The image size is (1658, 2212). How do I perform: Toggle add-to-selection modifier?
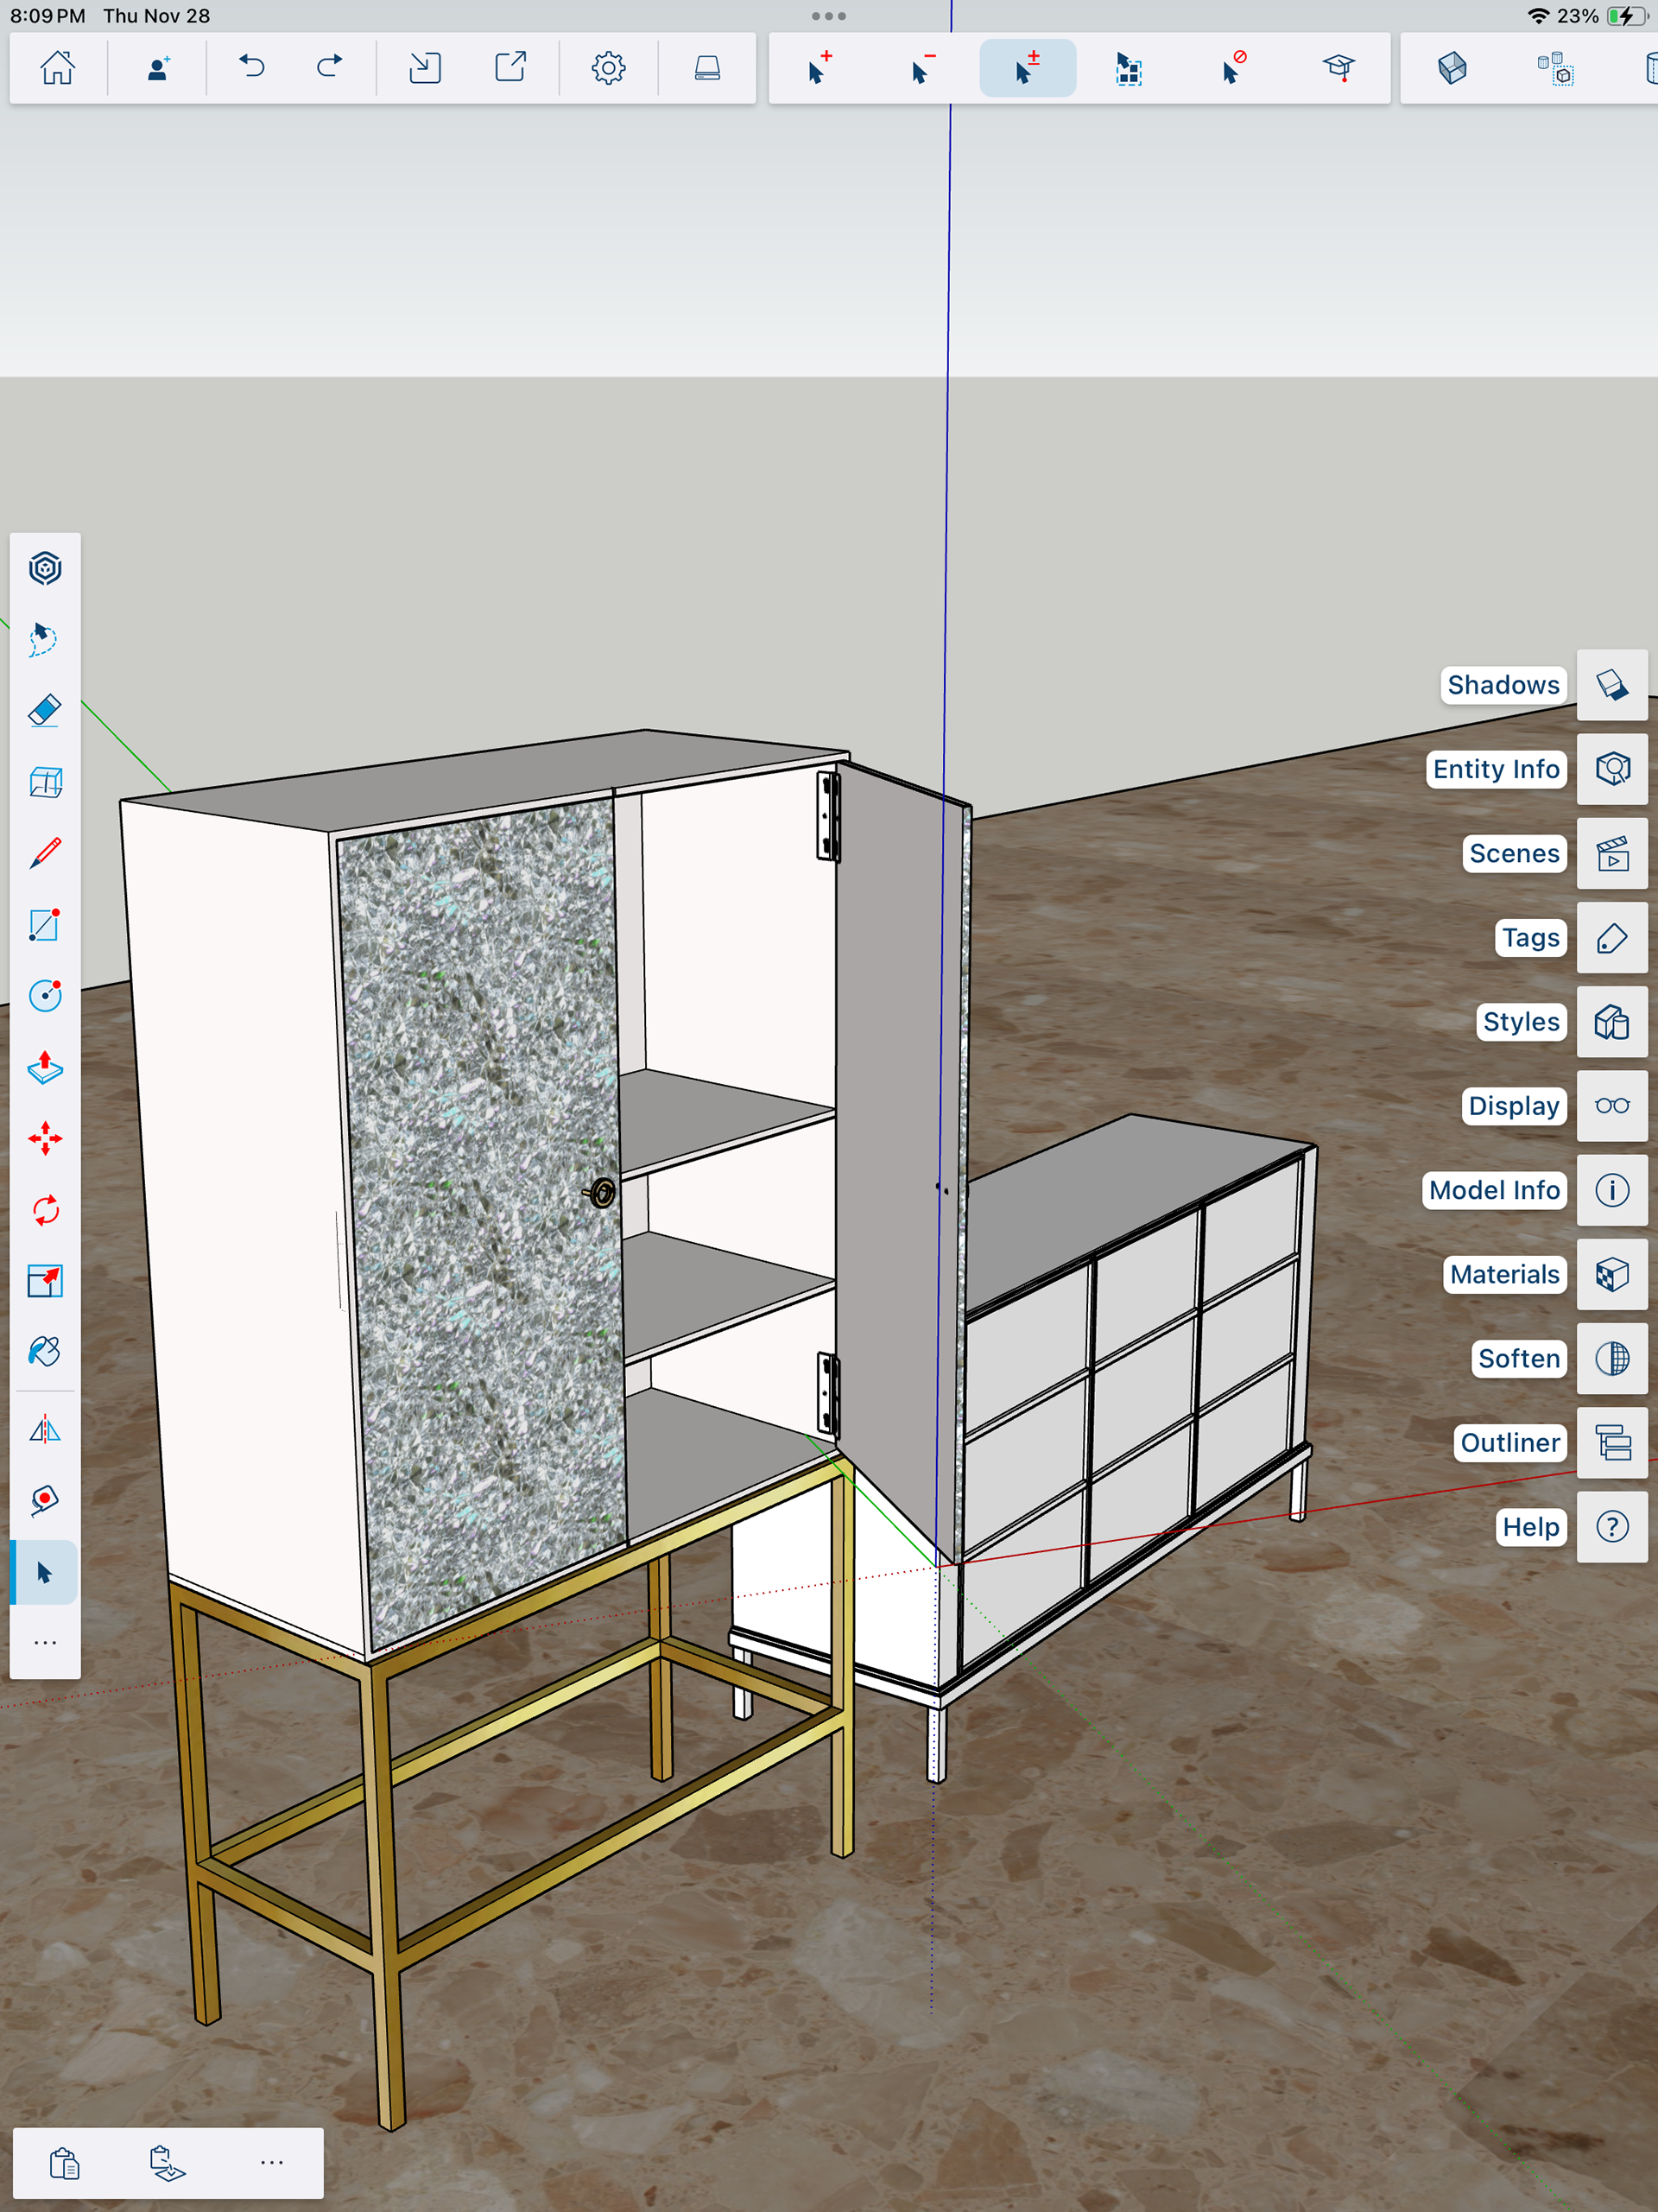(819, 68)
